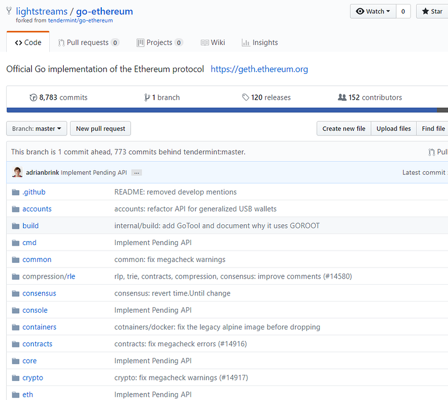Click the releases tag icon

point(245,97)
